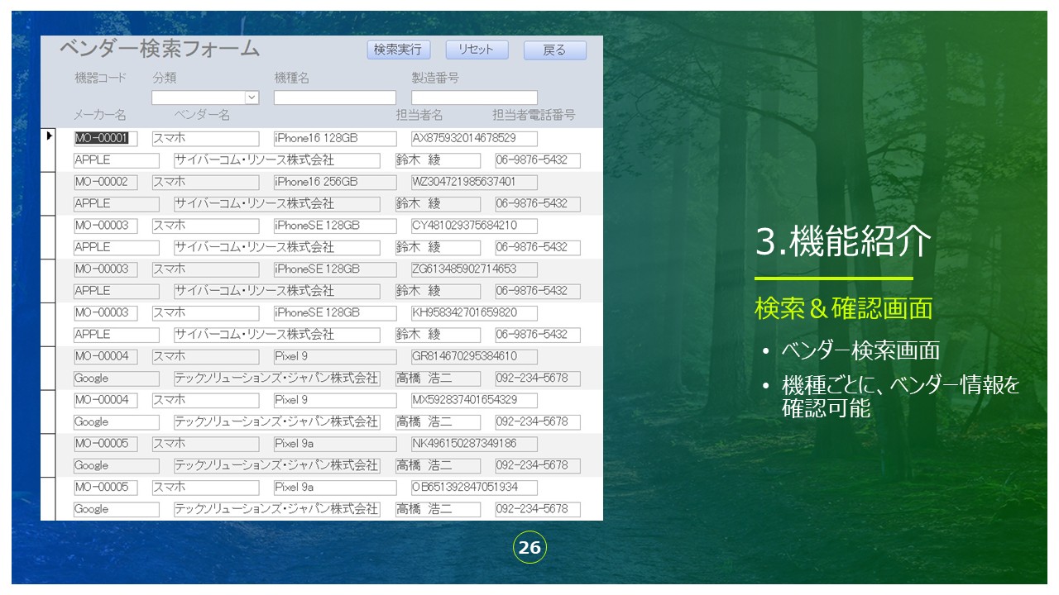Select the 検索＆確認画面 subtitle text

tap(843, 308)
